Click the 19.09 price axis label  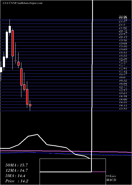pyautogui.click(x=123, y=50)
